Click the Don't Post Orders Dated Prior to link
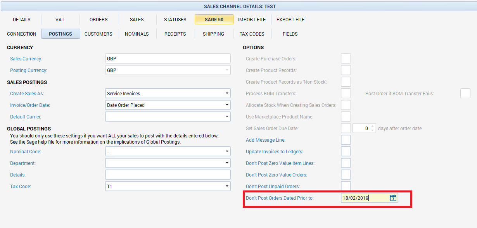The width and height of the screenshot is (477, 228). click(x=280, y=198)
